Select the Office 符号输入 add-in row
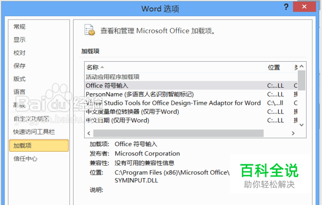Screen dimensions: 322x205 191,85
